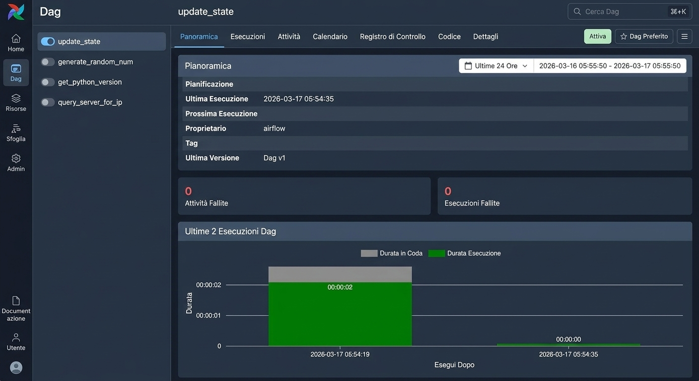Viewport: 699px width, 381px height.
Task: Select update_state in the DAG list
Action: coord(79,42)
